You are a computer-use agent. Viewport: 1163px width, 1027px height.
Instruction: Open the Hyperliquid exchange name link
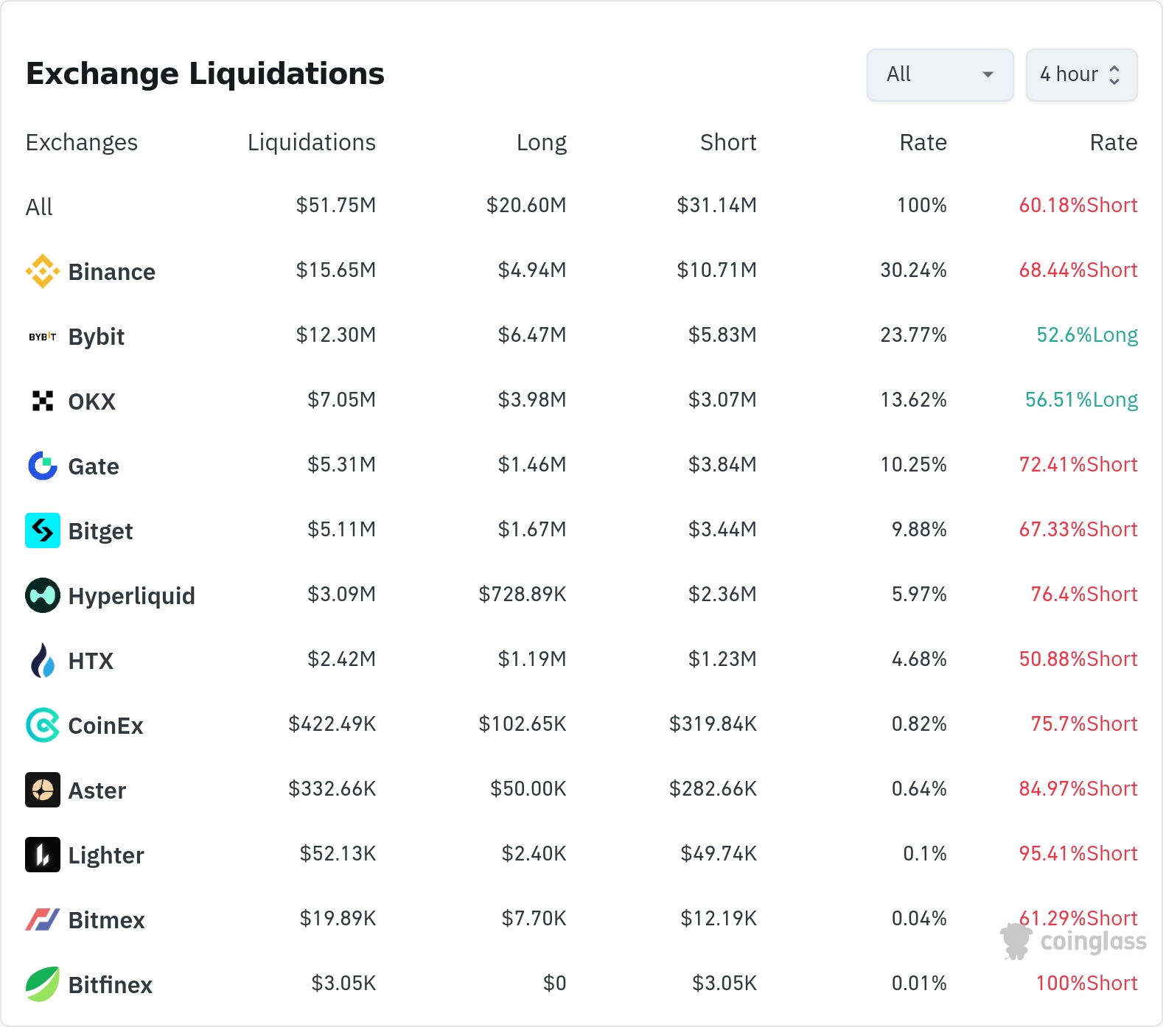click(x=131, y=595)
